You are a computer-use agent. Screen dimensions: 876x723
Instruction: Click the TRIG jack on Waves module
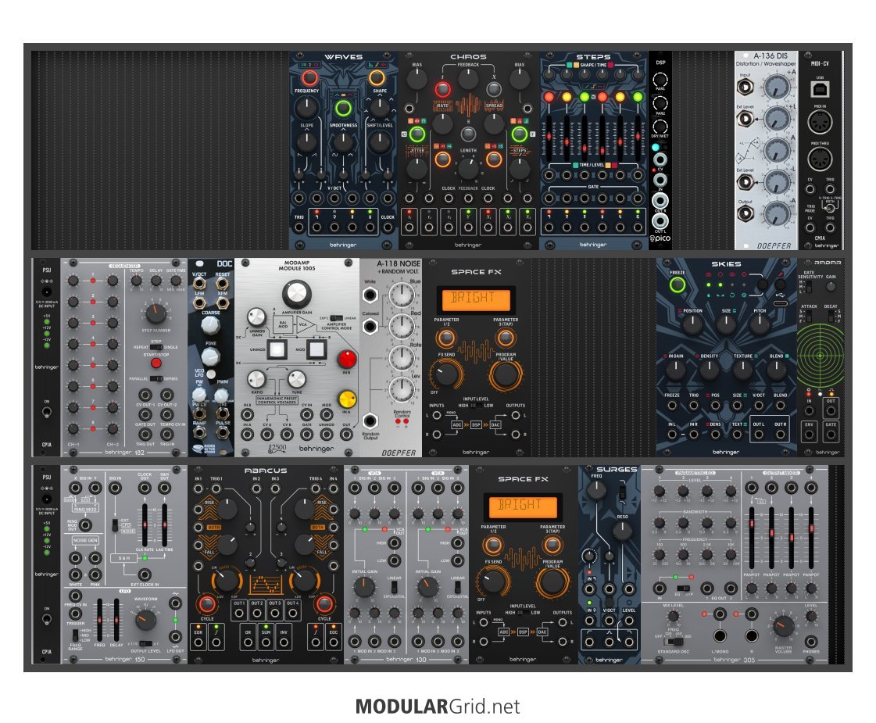tap(299, 227)
